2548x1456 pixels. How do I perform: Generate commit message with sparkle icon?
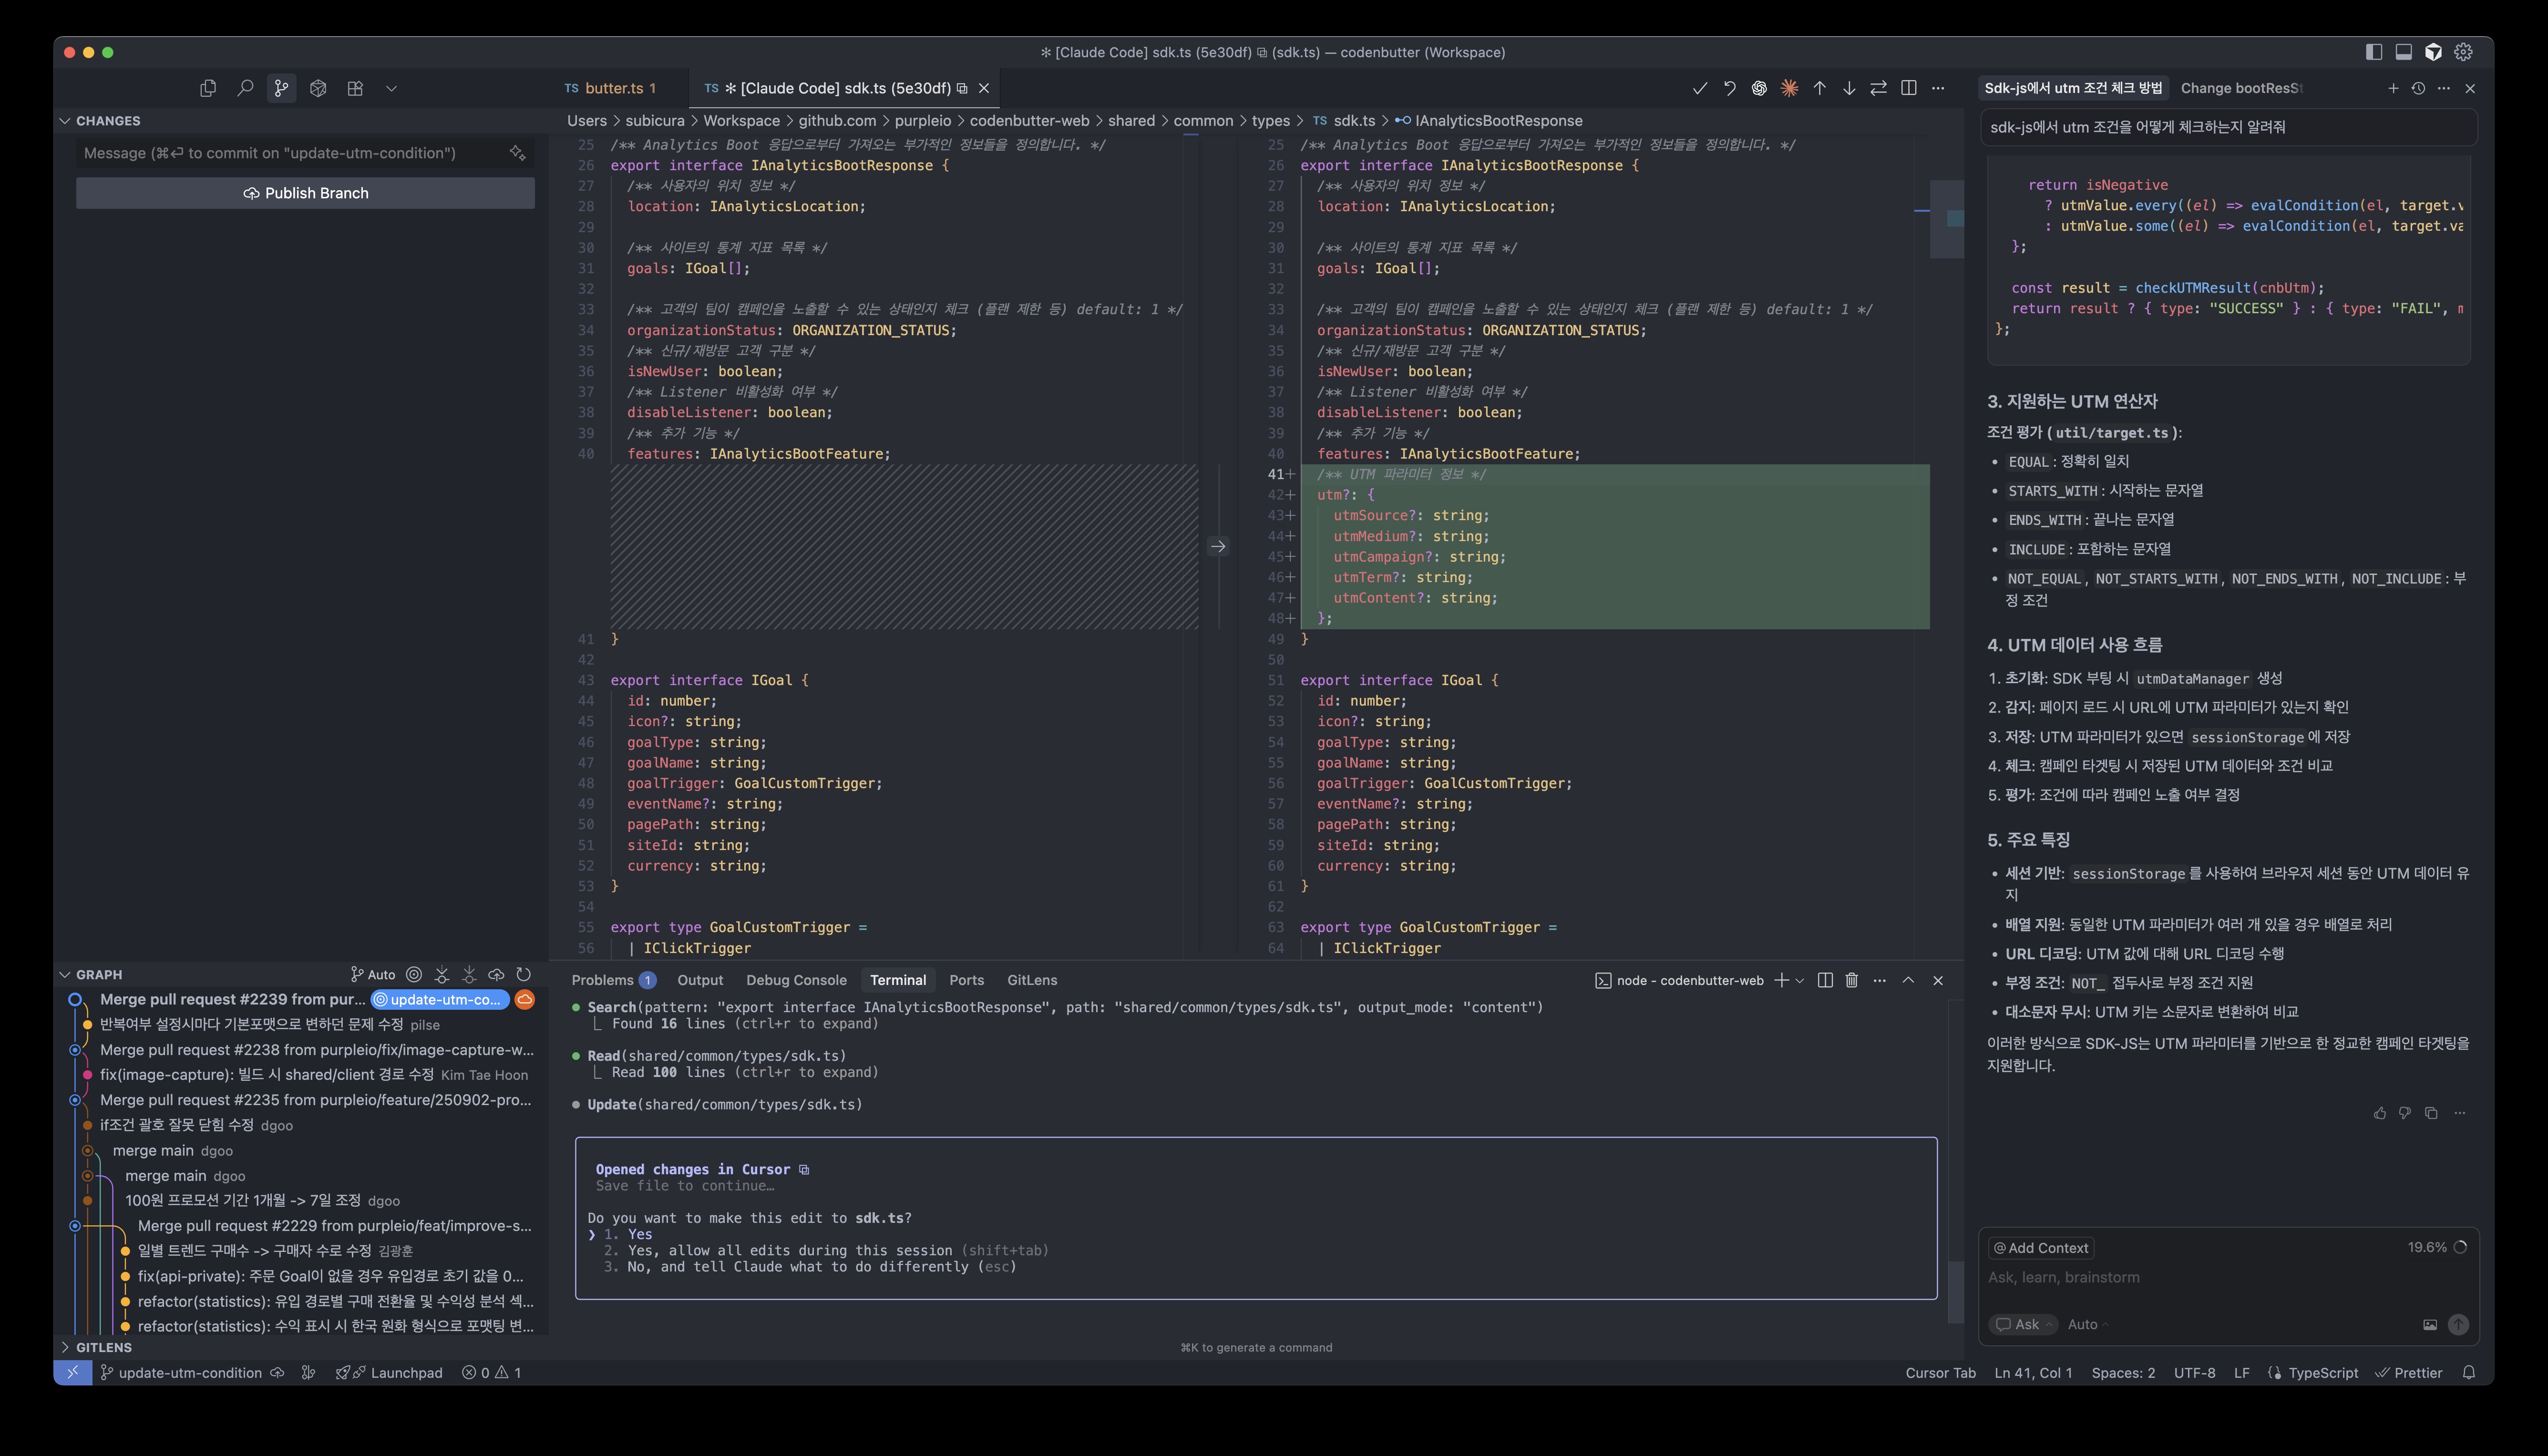(x=517, y=153)
